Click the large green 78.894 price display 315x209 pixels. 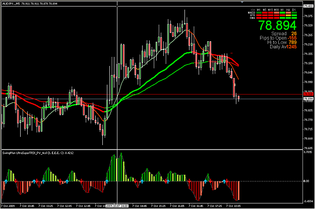point(277,26)
